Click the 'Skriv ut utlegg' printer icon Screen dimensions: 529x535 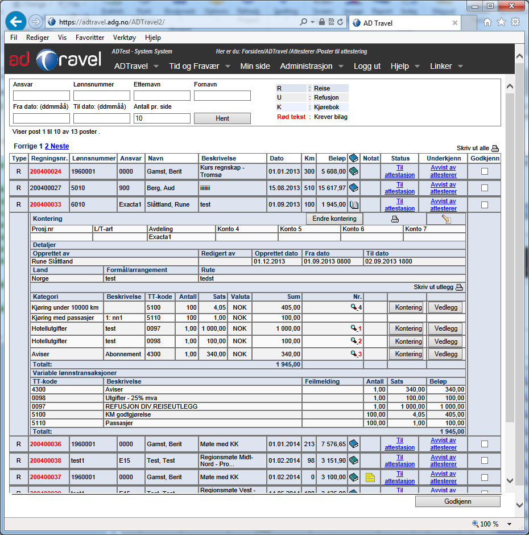click(x=460, y=287)
